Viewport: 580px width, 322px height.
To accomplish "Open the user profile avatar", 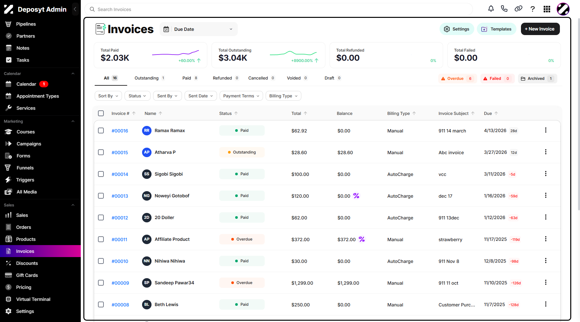I will 563,9.
